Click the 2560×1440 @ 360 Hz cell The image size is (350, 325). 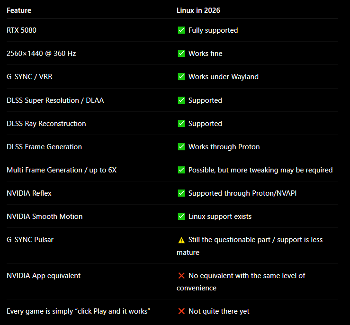[x=41, y=54]
